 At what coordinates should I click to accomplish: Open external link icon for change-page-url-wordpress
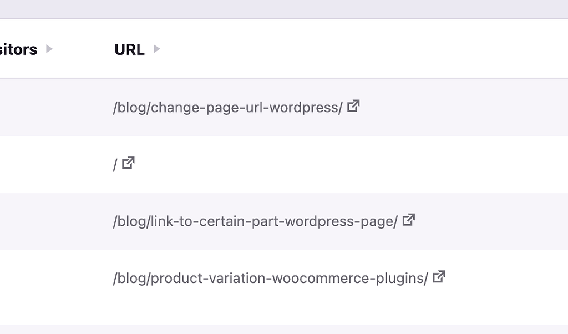click(x=353, y=105)
